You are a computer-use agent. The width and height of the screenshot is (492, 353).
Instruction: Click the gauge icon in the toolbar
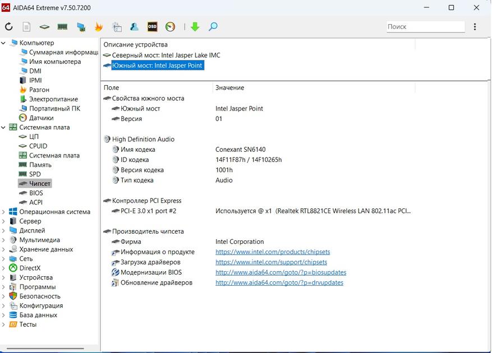tap(170, 27)
